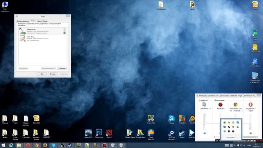263x148 pixels.
Task: Click the Properties button in Sound dialog
Action: pos(62,69)
